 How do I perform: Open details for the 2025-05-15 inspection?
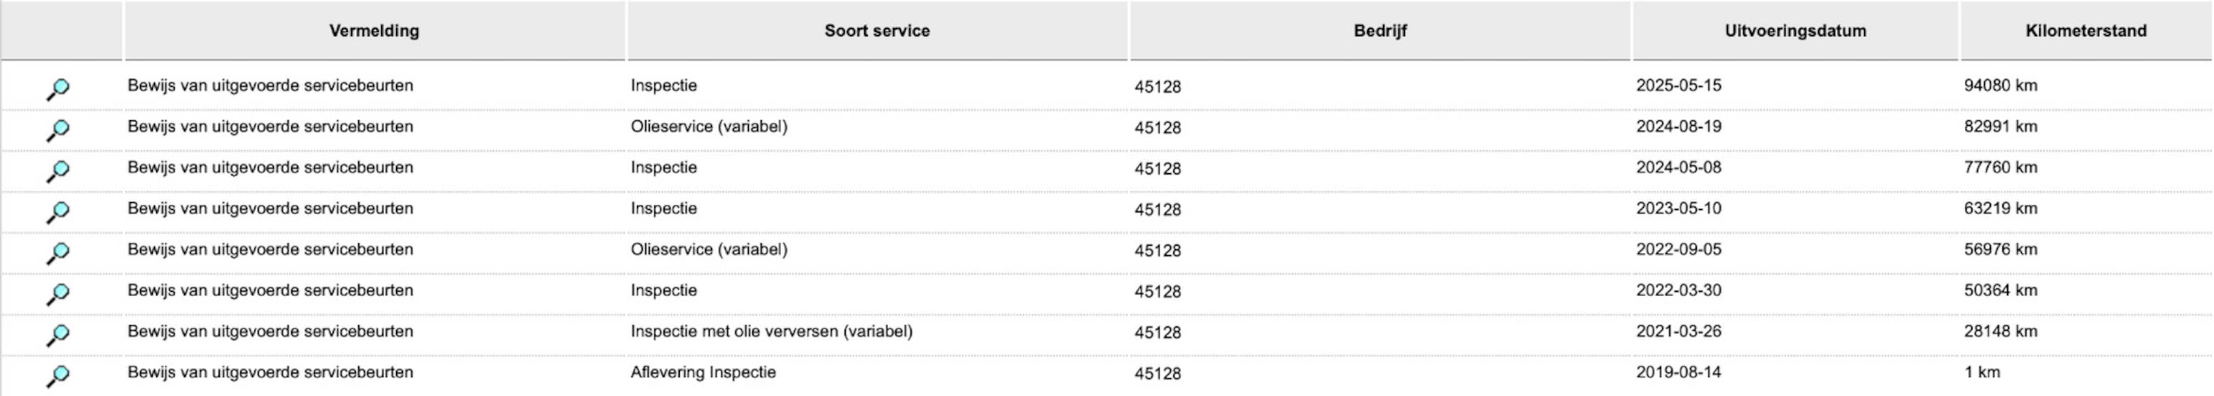(x=58, y=88)
